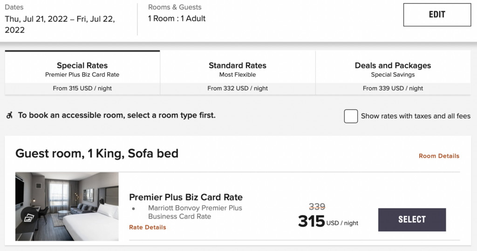The height and width of the screenshot is (251, 477).
Task: Click the From 339 USD / night label
Action: [393, 88]
